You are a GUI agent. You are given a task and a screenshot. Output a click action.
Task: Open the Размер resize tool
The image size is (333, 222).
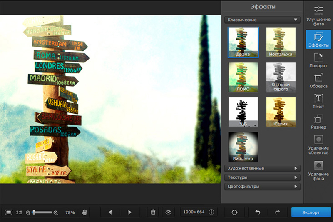(318, 121)
